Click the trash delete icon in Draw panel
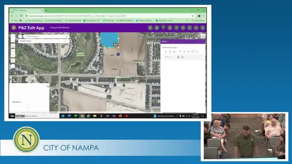 (182, 57)
